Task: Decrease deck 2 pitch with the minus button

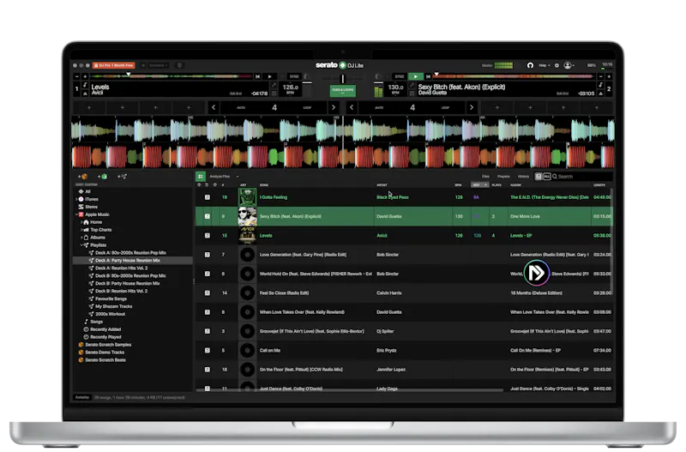Action: coord(601,76)
